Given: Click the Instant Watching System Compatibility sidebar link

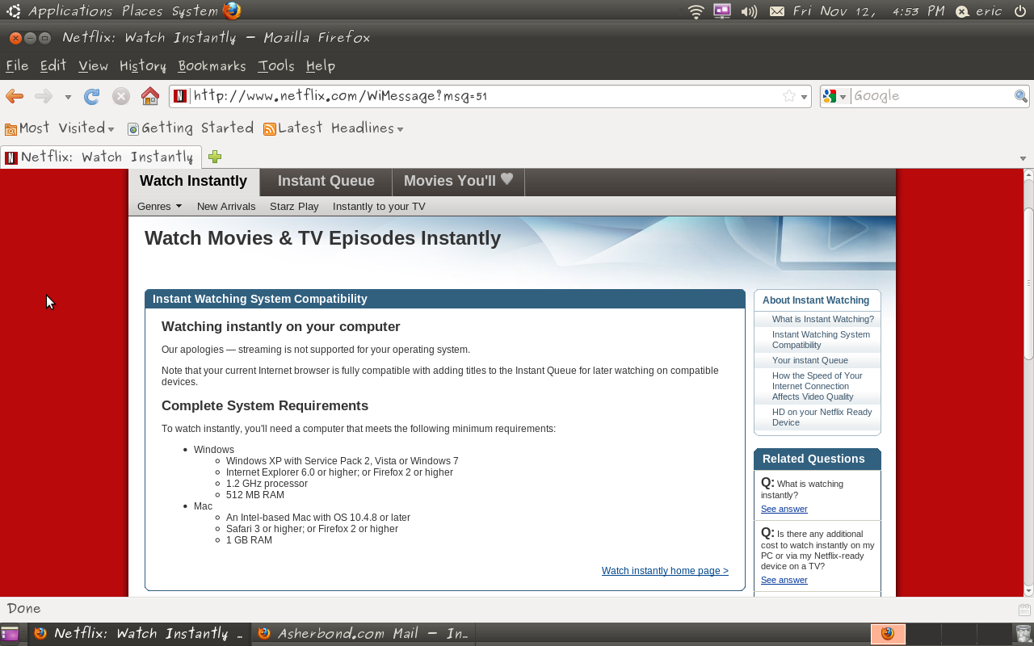Looking at the screenshot, I should tap(821, 340).
